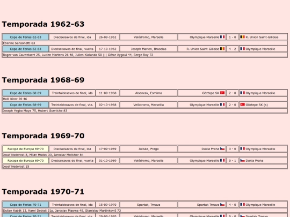
Task: Click the venue Spartak, Trnava
Action: coord(149,205)
